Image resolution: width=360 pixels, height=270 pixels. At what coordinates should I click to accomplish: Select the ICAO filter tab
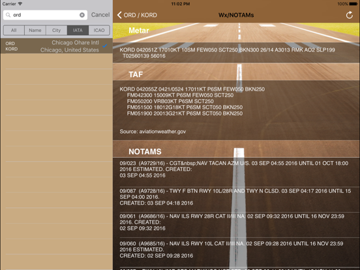[x=99, y=30]
